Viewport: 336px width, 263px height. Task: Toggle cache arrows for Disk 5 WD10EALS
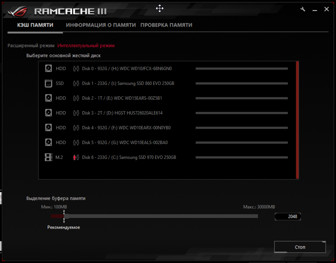(x=76, y=143)
